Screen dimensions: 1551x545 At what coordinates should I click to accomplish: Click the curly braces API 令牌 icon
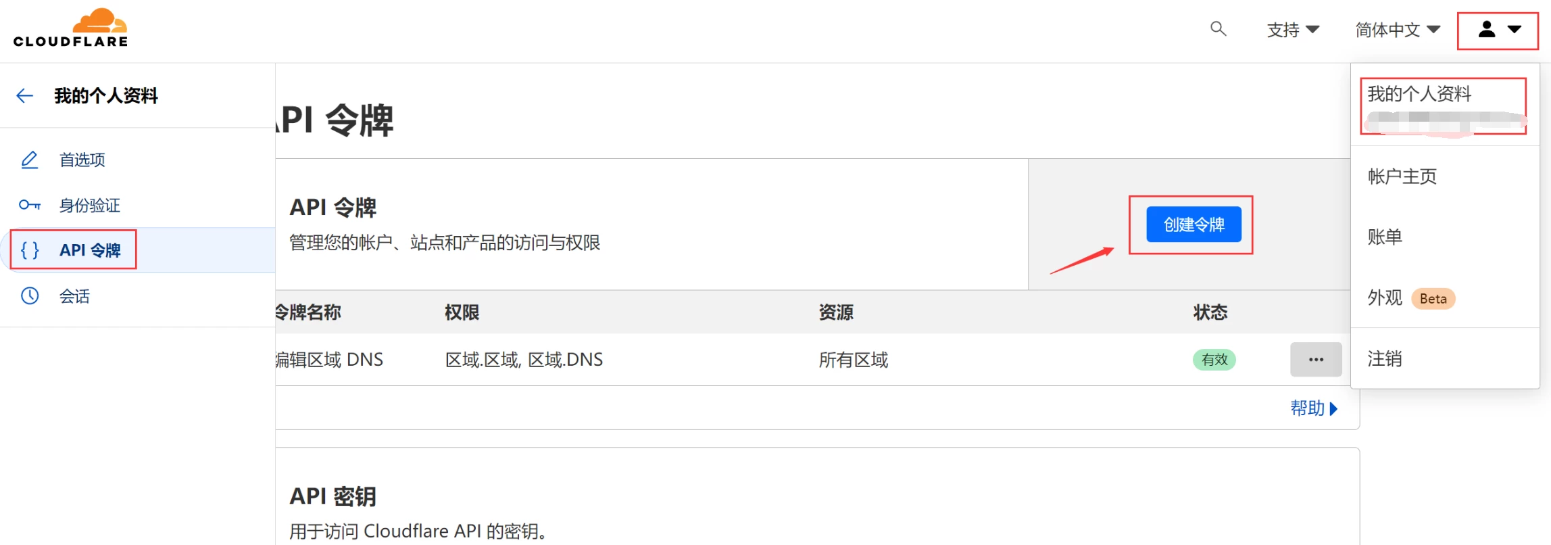coord(30,250)
